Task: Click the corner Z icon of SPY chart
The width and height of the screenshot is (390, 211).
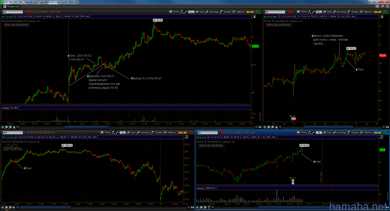Action: (x=186, y=137)
